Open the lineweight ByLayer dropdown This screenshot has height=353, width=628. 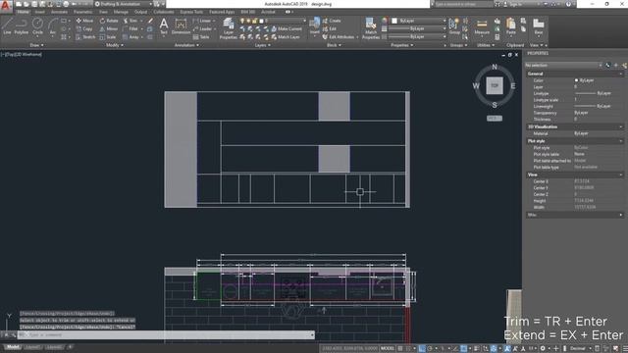point(417,28)
